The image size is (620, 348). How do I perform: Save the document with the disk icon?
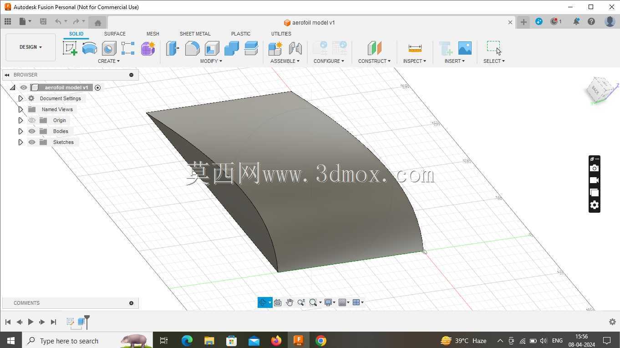(43, 21)
